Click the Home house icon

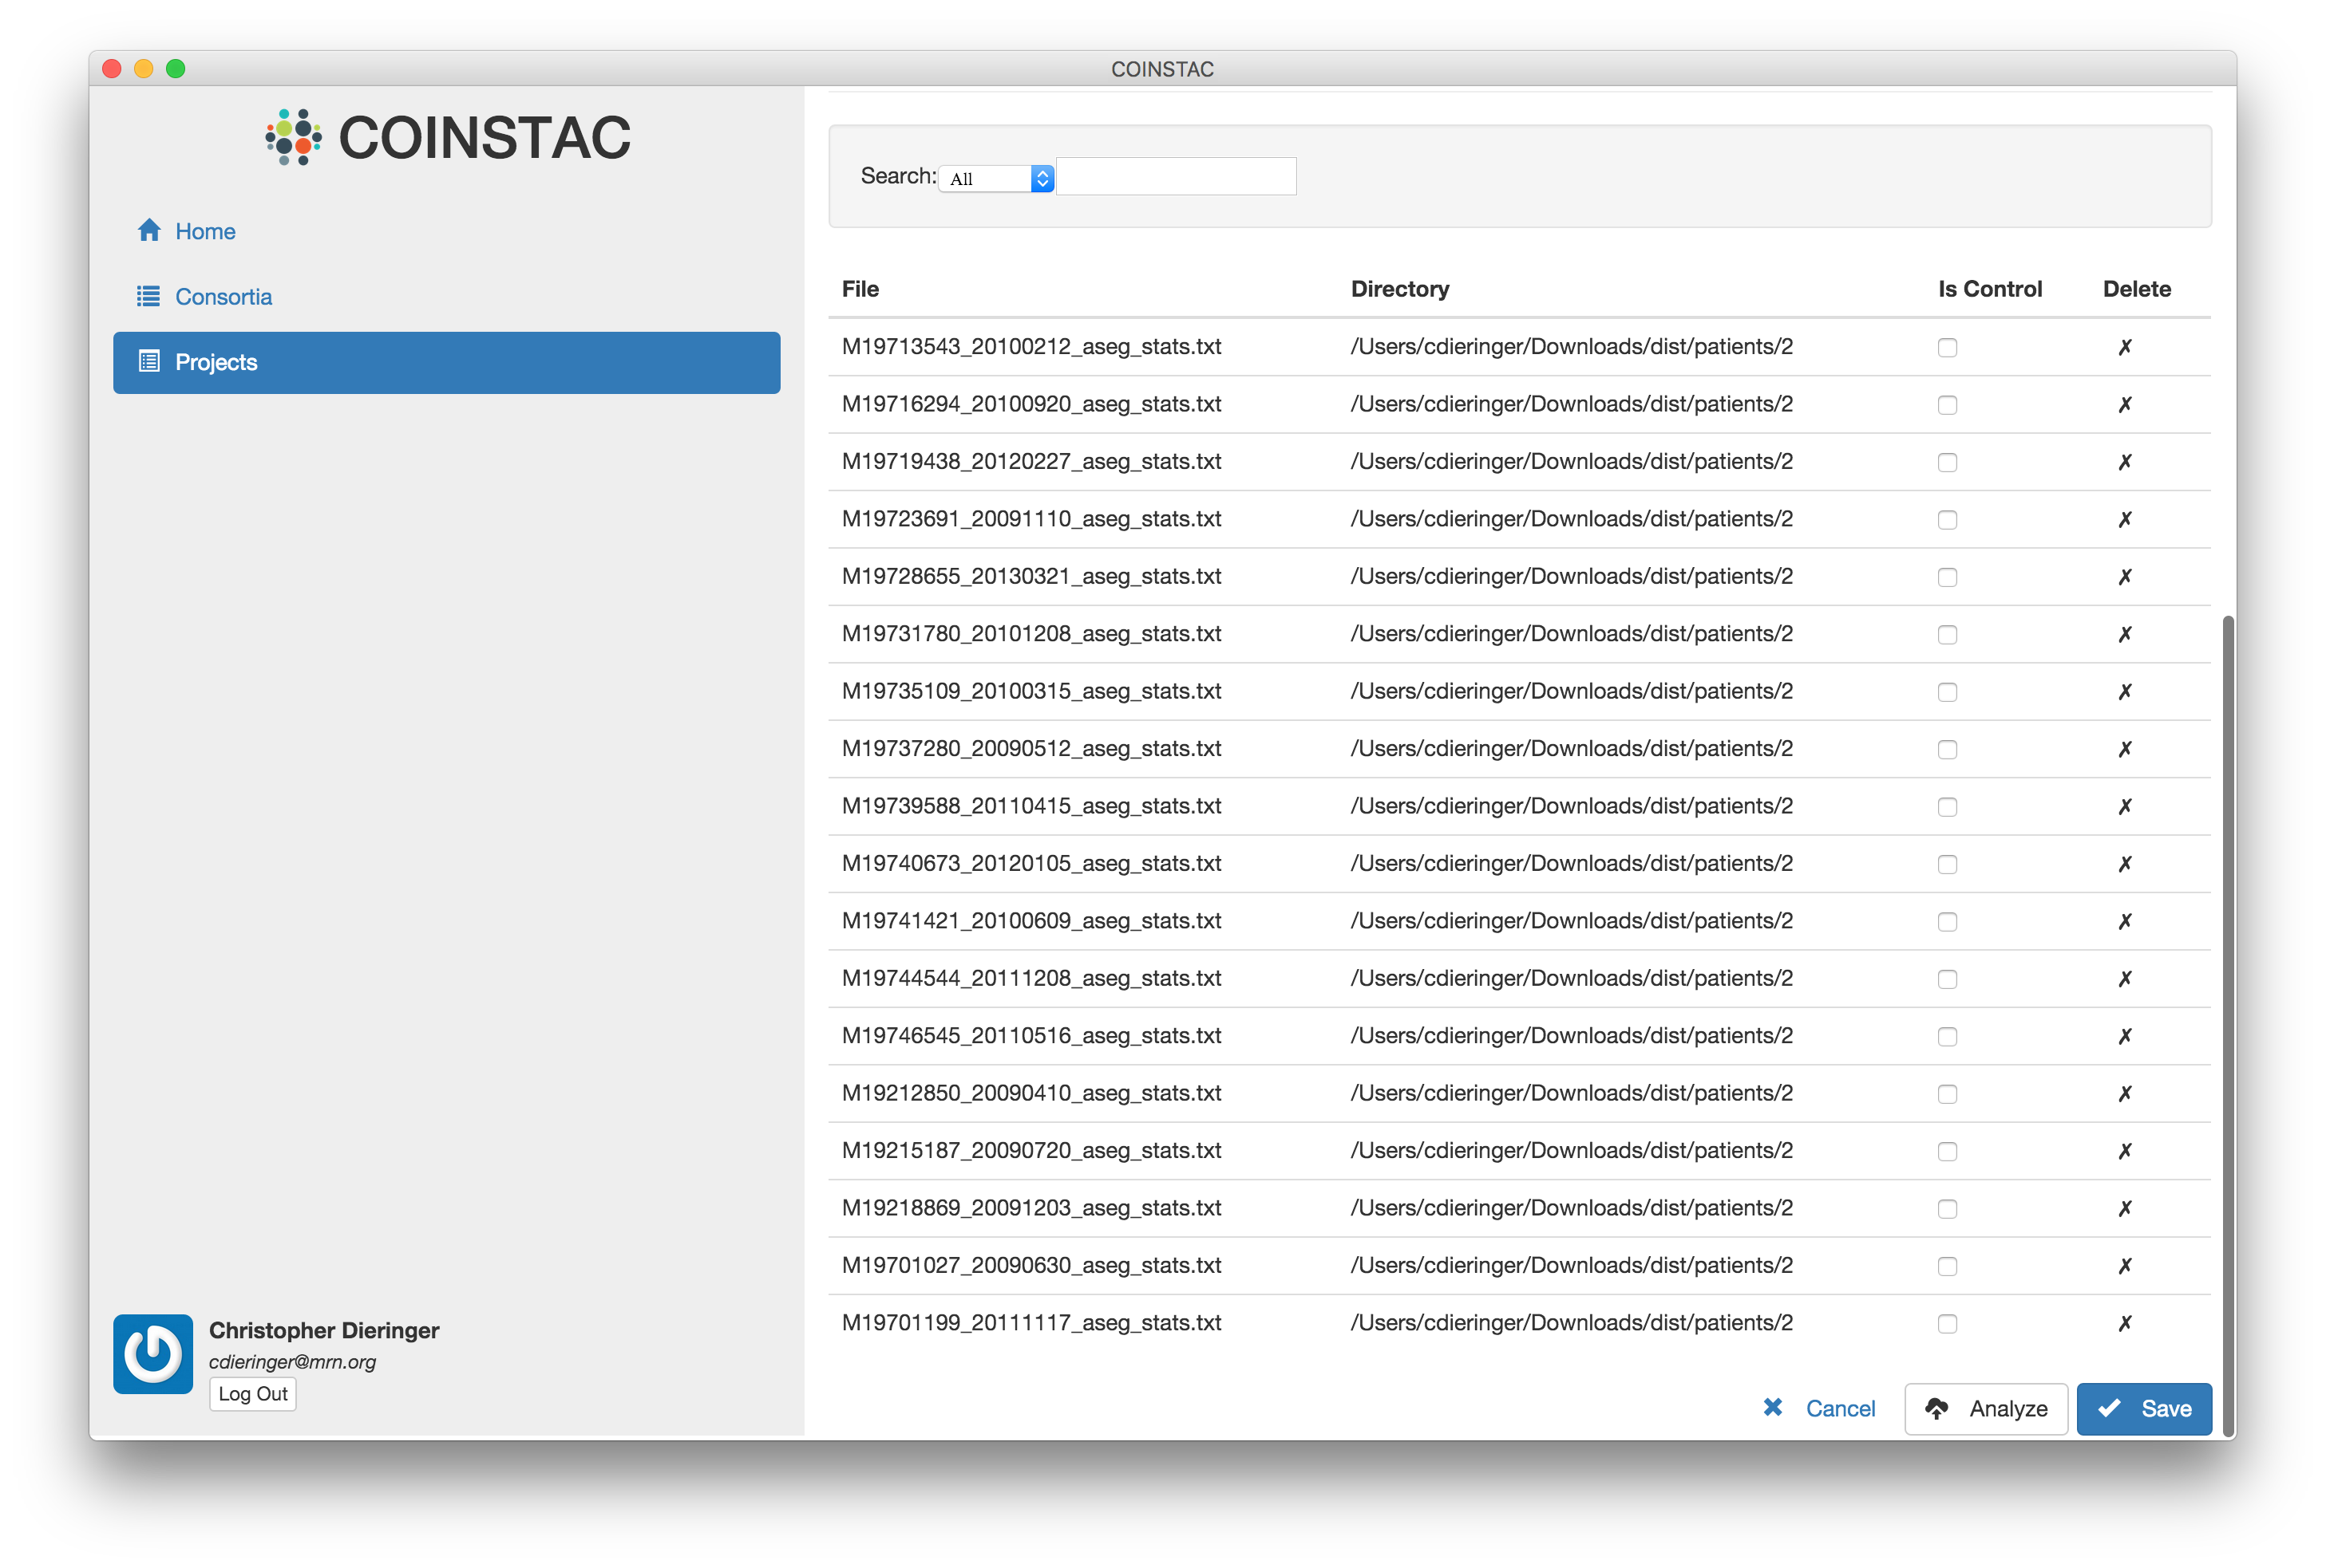coord(149,231)
